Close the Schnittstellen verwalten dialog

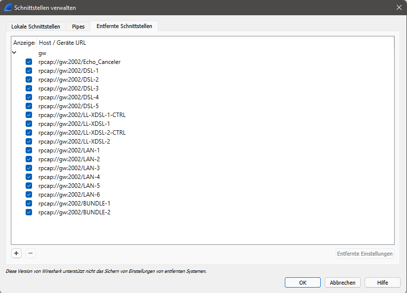click(399, 7)
